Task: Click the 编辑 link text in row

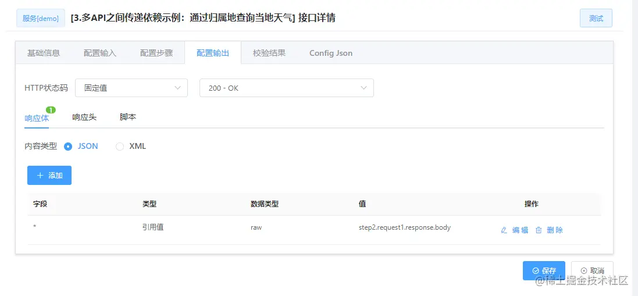Action: pyautogui.click(x=520, y=230)
